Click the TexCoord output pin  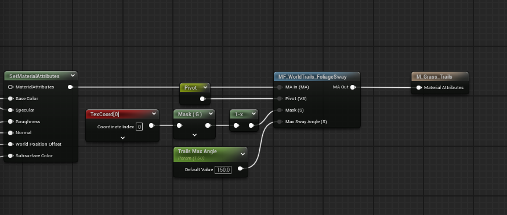[151, 126]
